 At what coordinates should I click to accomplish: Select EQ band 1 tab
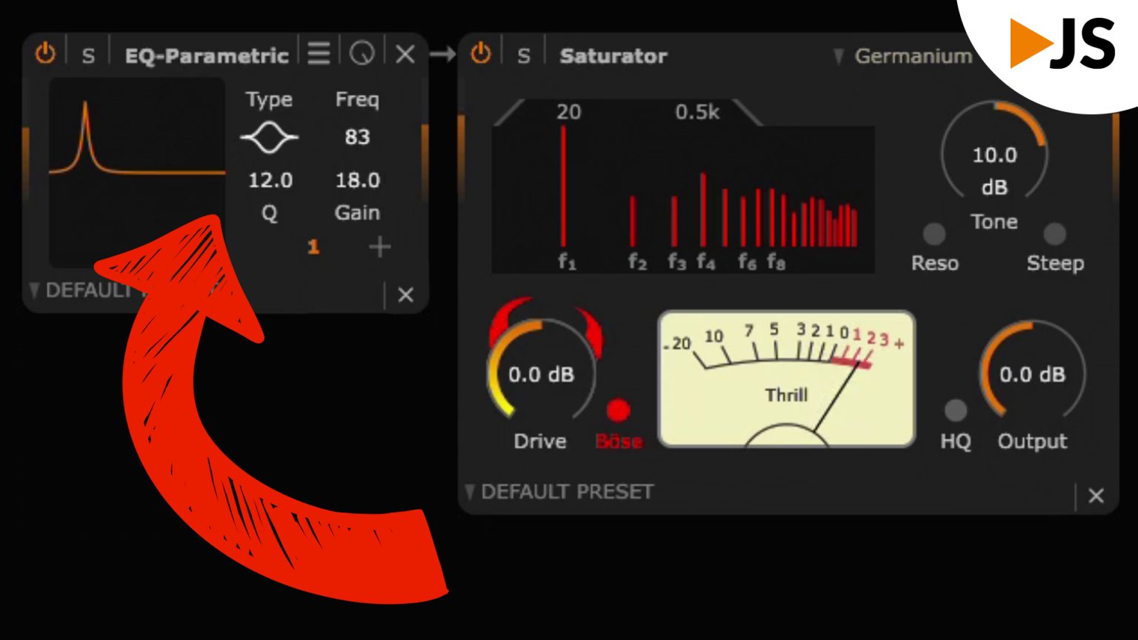(x=313, y=247)
